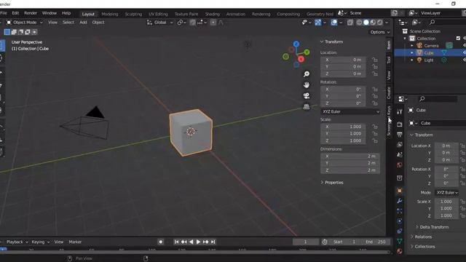Select material preview shading
Image resolution: width=466 pixels, height=262 pixels.
pos(373,23)
